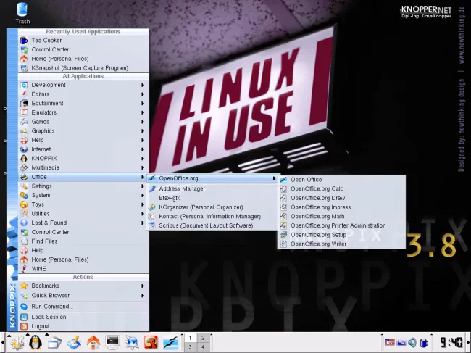Click the panel clock showing 9:40
471x353 pixels.
pos(451,342)
